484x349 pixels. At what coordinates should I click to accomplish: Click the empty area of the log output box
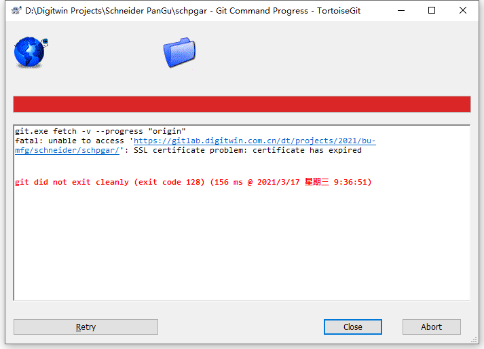tap(242, 244)
